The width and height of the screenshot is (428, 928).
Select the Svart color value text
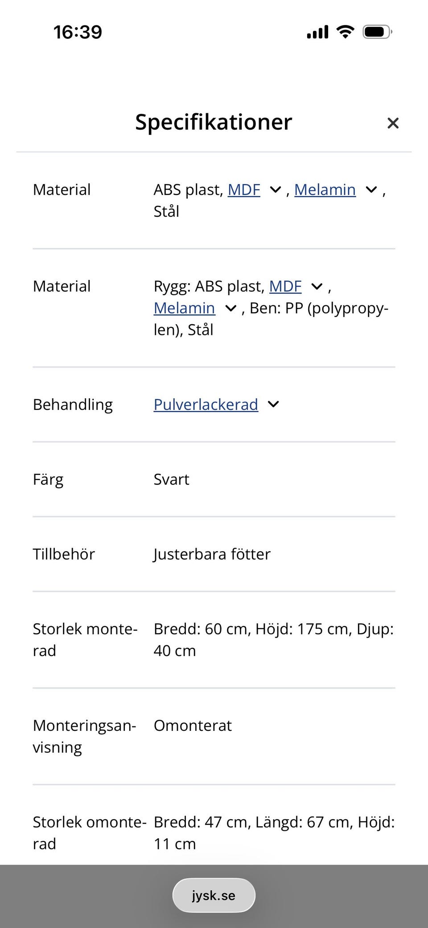click(x=172, y=480)
